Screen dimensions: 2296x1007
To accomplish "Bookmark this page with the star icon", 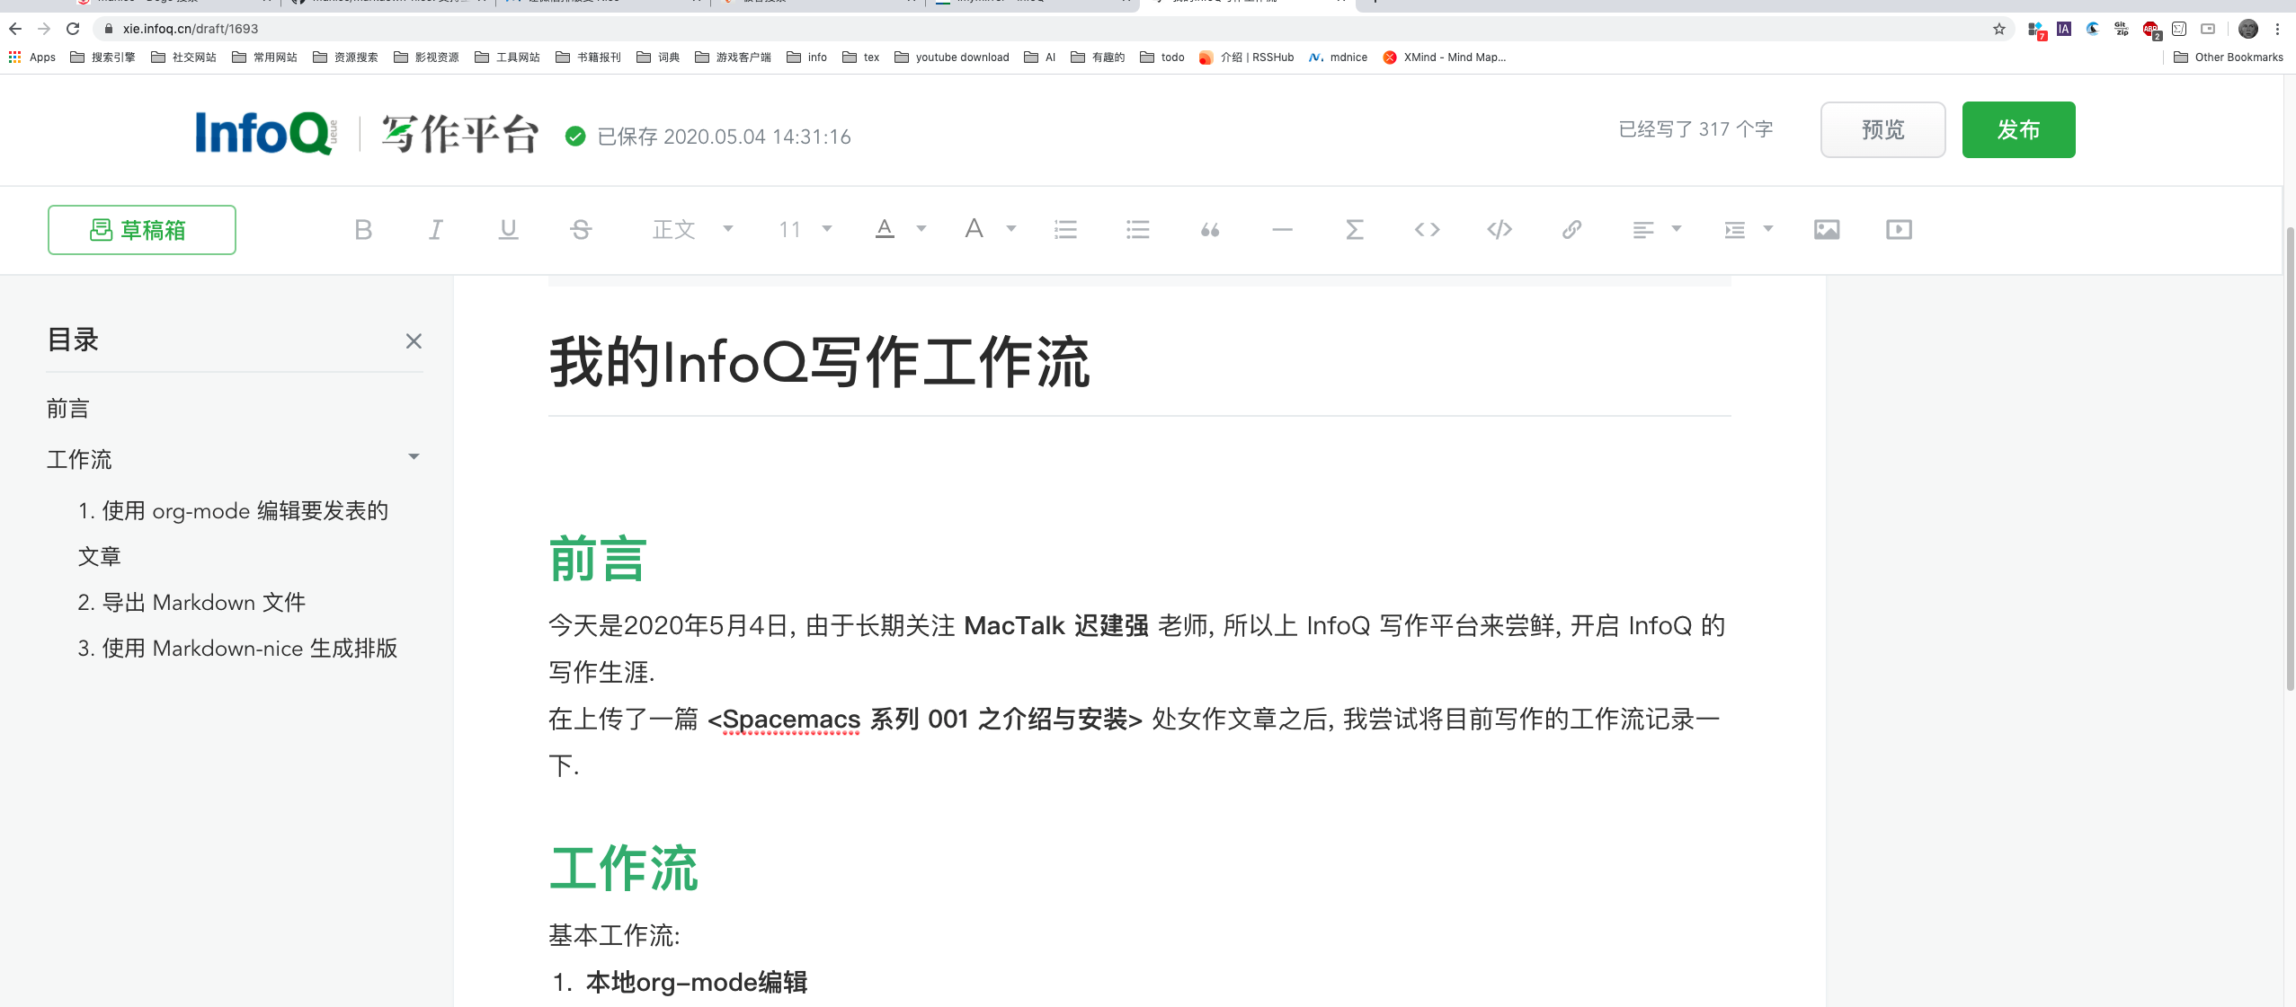I will click(1998, 29).
